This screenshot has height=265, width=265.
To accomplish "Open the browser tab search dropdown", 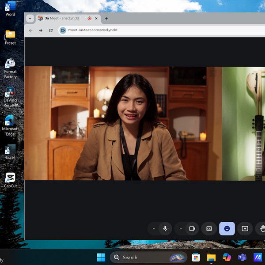I will point(30,19).
